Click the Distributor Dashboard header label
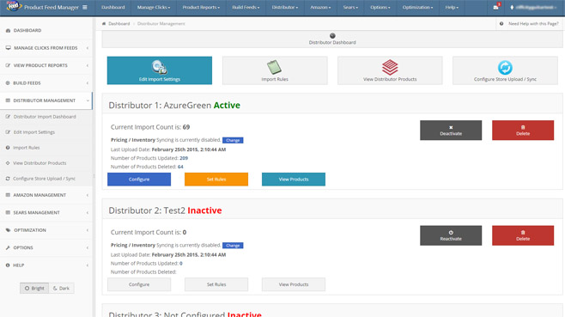Image resolution: width=565 pixels, height=317 pixels. 332,43
